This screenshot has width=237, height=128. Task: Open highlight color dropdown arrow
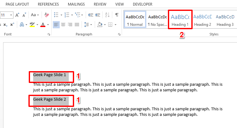[37, 25]
